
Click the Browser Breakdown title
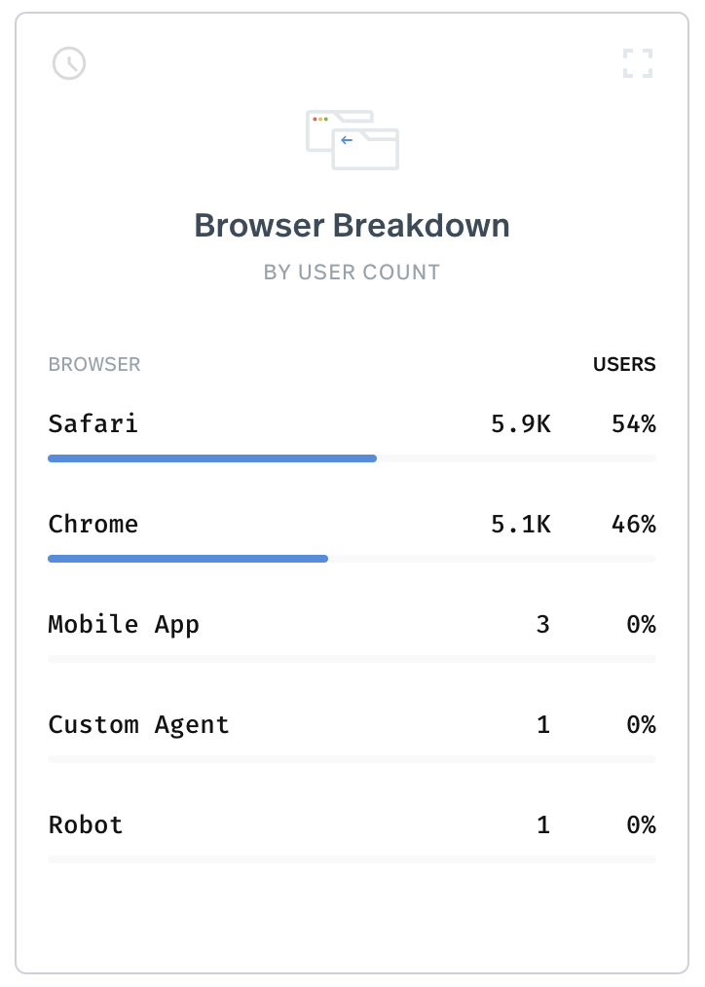click(352, 226)
